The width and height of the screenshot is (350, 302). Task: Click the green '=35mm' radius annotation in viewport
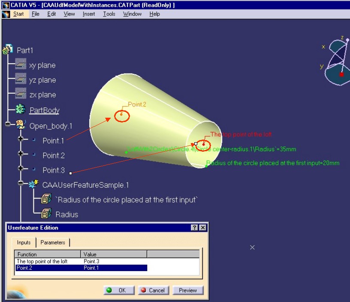click(x=211, y=149)
